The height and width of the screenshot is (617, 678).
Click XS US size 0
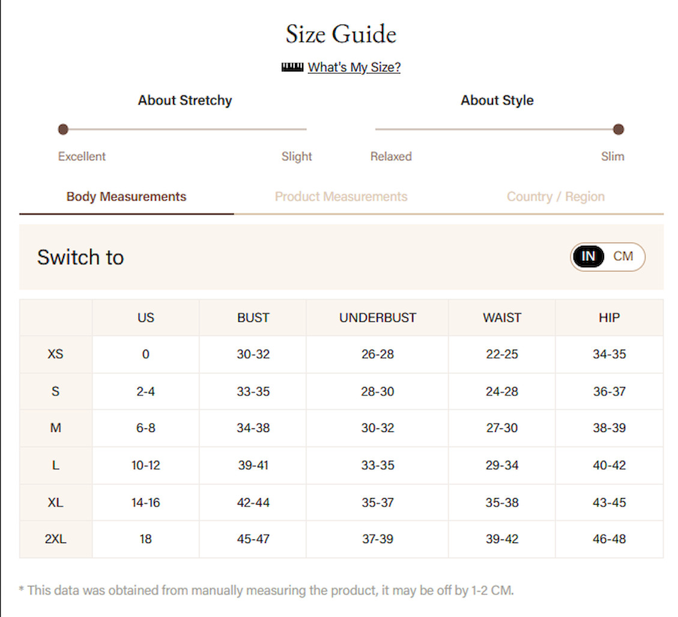point(146,354)
